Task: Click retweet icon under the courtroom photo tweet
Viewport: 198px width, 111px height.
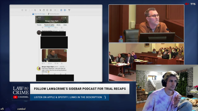Action: click(x=49, y=63)
